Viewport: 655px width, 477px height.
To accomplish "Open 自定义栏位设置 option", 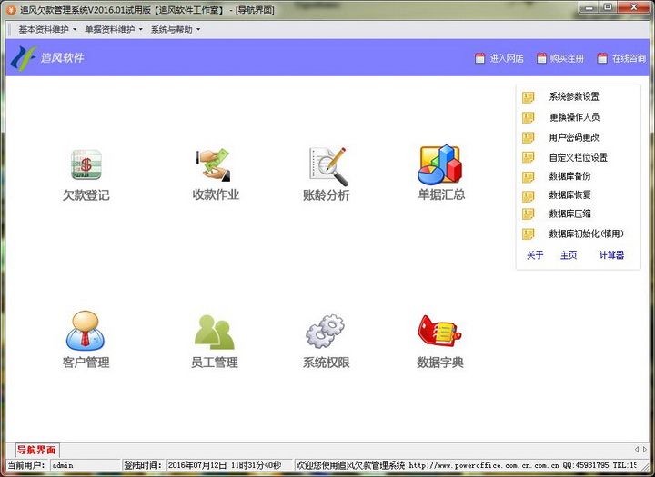I will [x=579, y=157].
